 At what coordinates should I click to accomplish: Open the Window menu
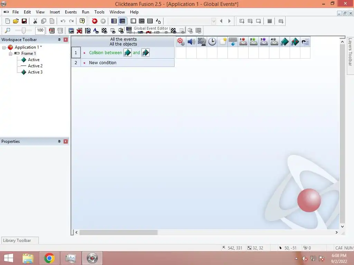pyautogui.click(x=117, y=12)
